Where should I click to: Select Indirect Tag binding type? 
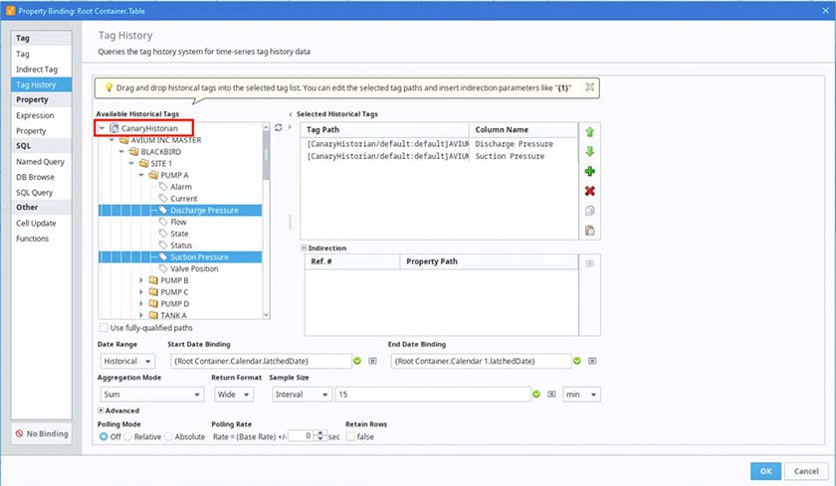(37, 70)
